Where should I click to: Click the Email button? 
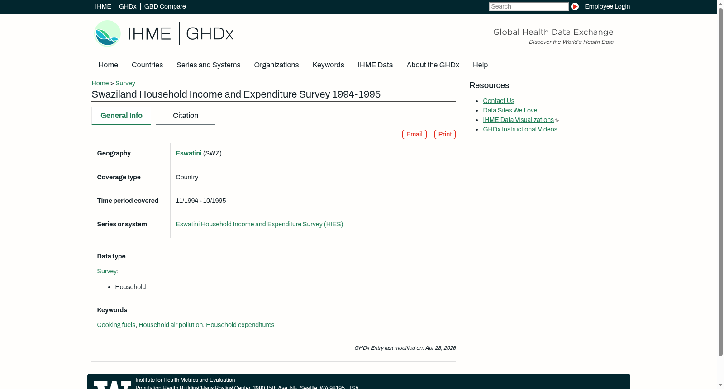(x=414, y=134)
